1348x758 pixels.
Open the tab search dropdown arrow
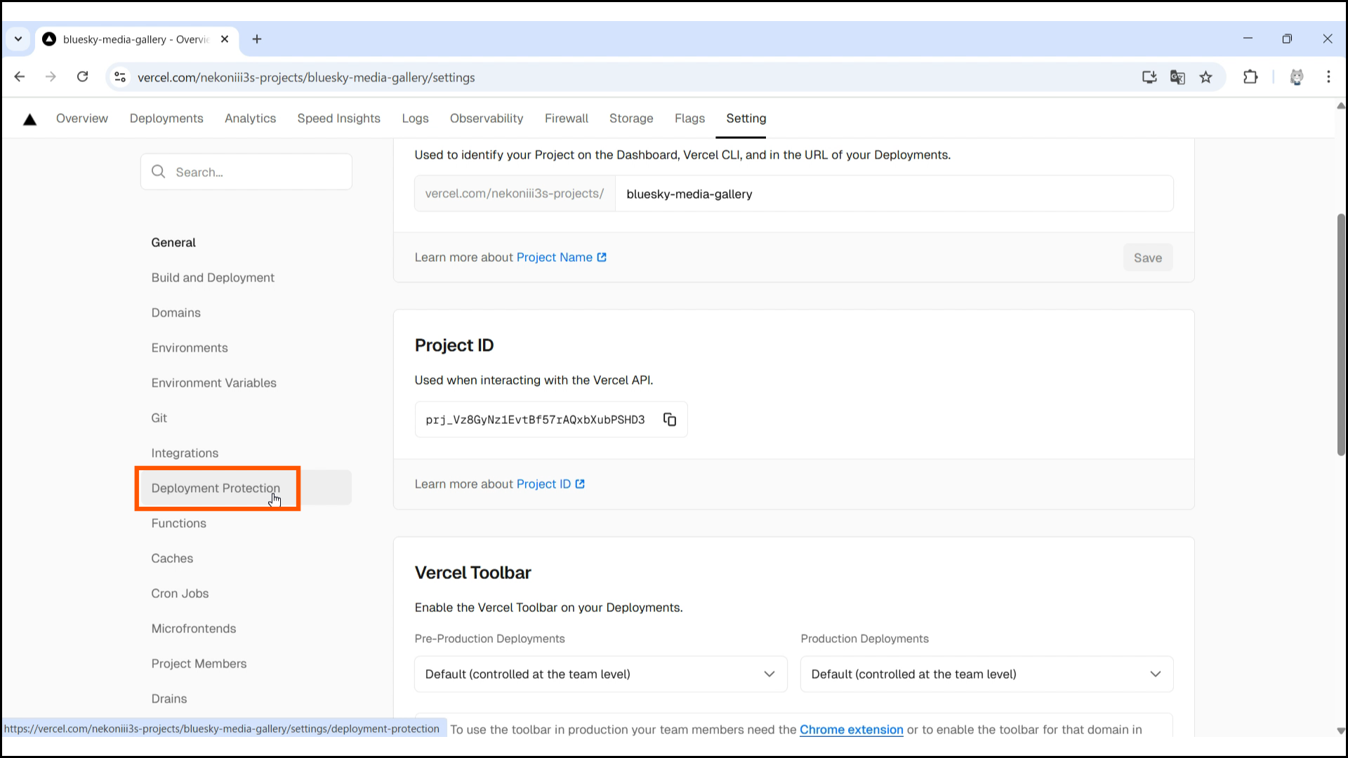pyautogui.click(x=18, y=39)
